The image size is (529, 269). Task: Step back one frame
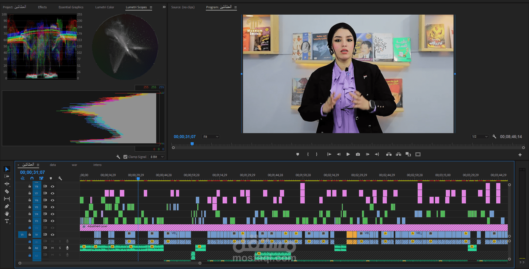[339, 154]
